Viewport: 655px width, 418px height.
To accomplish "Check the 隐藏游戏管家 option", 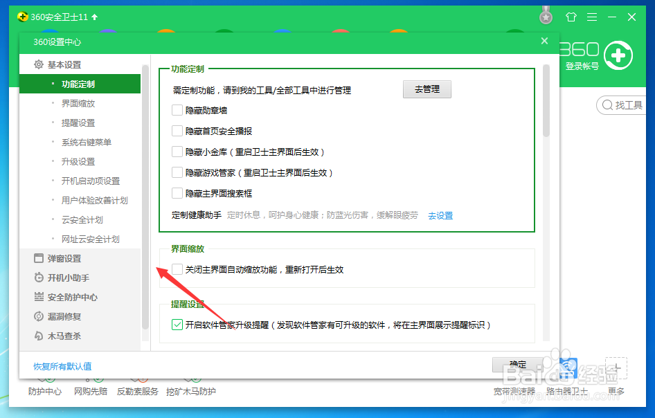I will pyautogui.click(x=177, y=172).
